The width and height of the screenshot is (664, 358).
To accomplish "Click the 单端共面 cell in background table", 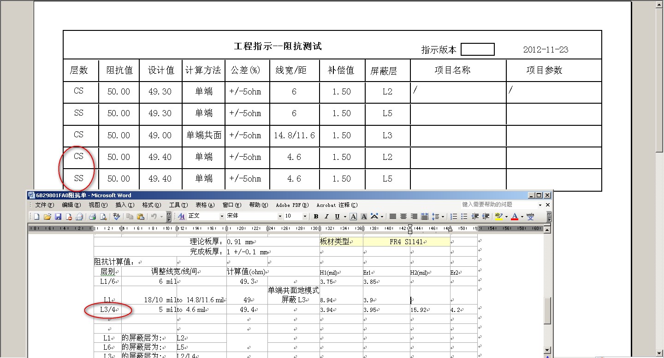I will point(204,135).
